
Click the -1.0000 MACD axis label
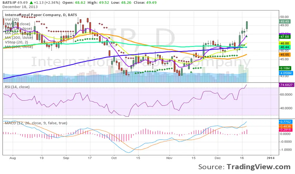[286, 150]
